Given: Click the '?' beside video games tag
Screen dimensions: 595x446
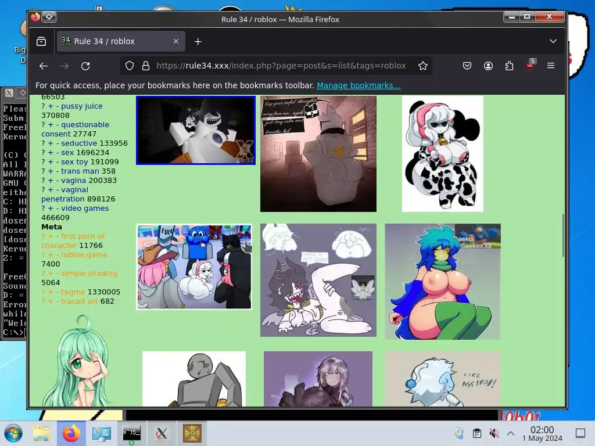Looking at the screenshot, I should point(43,208).
